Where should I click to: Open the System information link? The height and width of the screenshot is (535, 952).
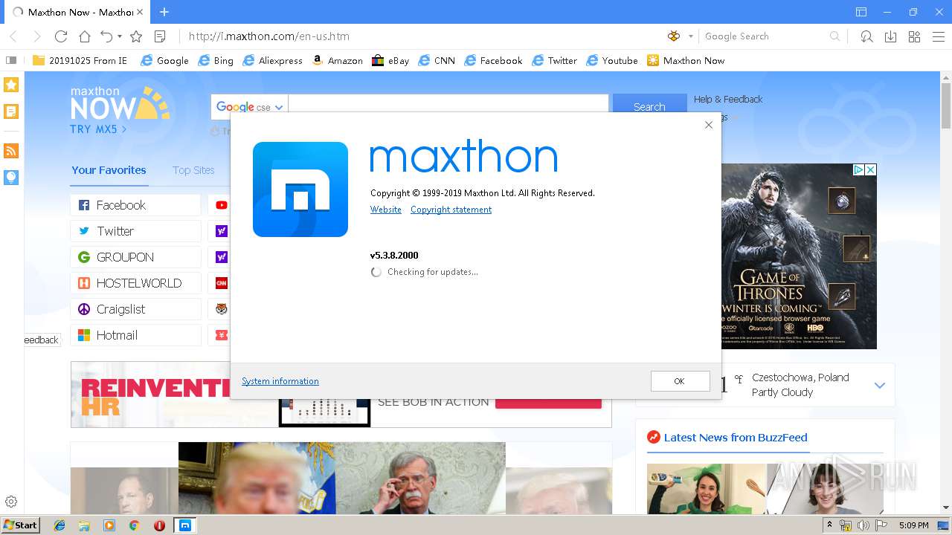click(x=280, y=381)
